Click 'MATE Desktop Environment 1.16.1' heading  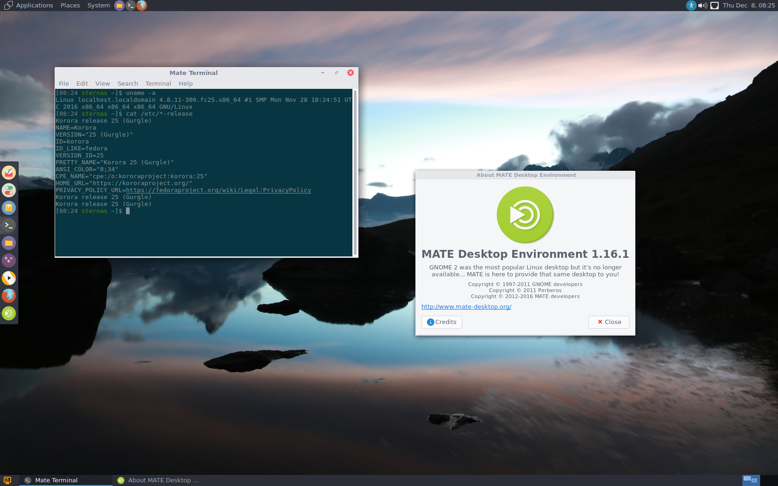(525, 254)
